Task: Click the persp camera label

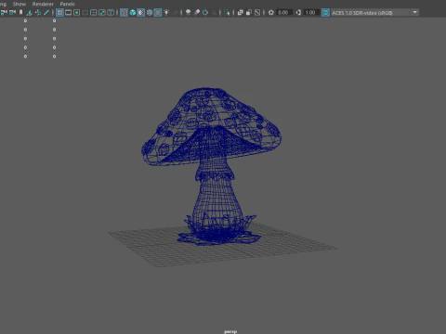Action: click(x=230, y=331)
